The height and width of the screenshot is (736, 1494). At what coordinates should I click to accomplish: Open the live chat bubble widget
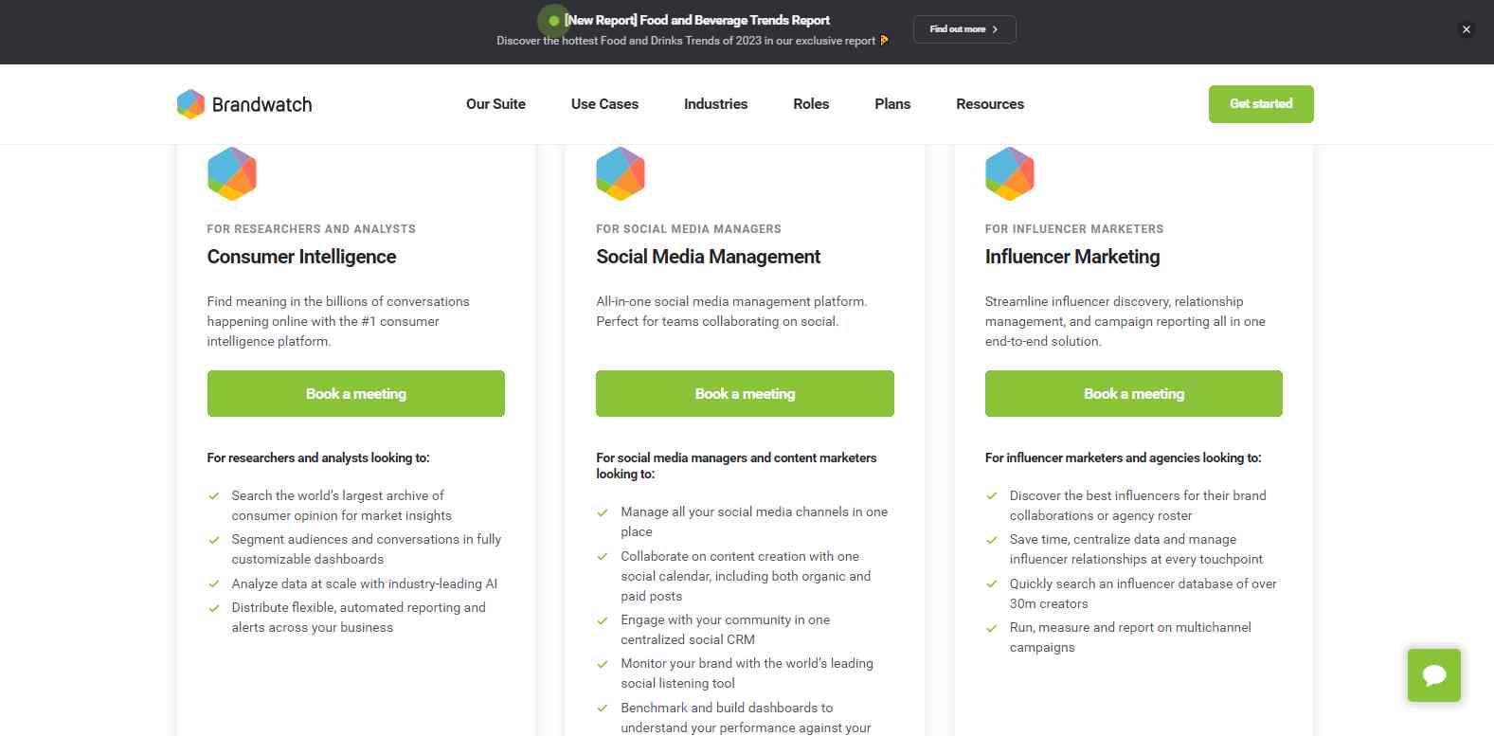coord(1433,674)
